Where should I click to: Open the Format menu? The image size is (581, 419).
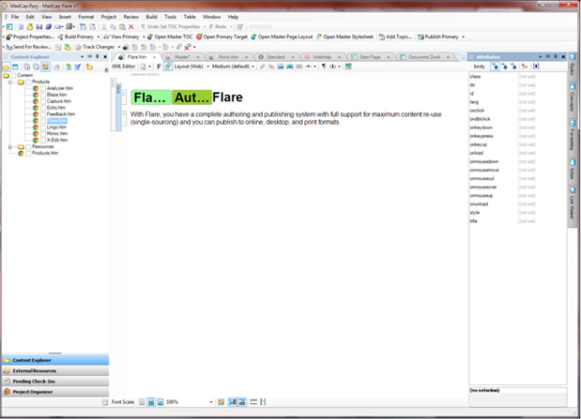(x=86, y=17)
